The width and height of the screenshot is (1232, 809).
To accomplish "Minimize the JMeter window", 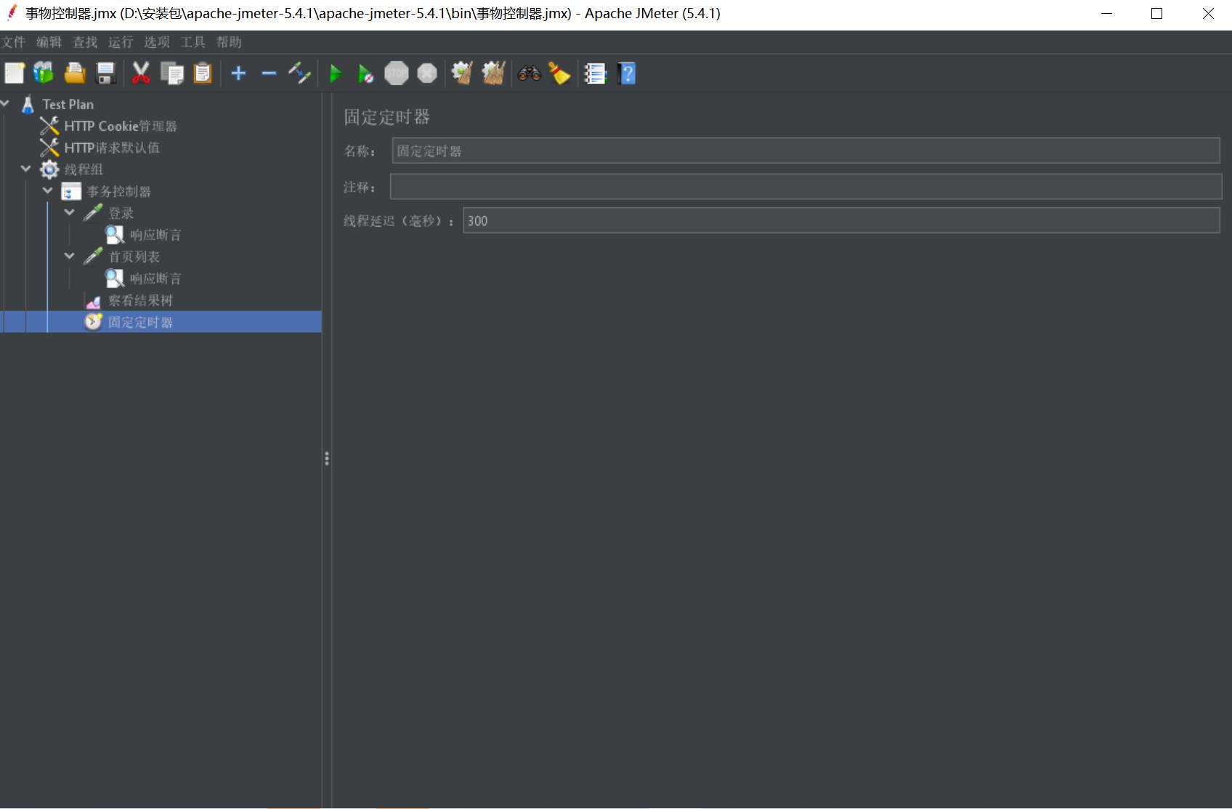I will point(1107,14).
